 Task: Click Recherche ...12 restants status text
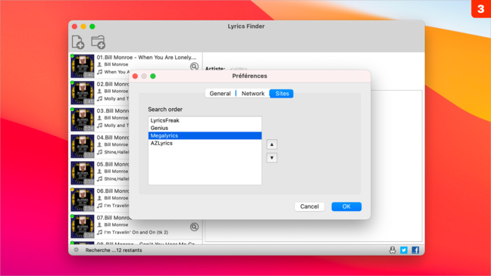pos(114,250)
